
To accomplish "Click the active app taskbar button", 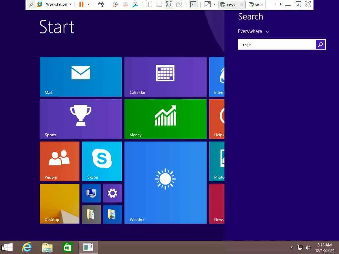I will (88, 247).
